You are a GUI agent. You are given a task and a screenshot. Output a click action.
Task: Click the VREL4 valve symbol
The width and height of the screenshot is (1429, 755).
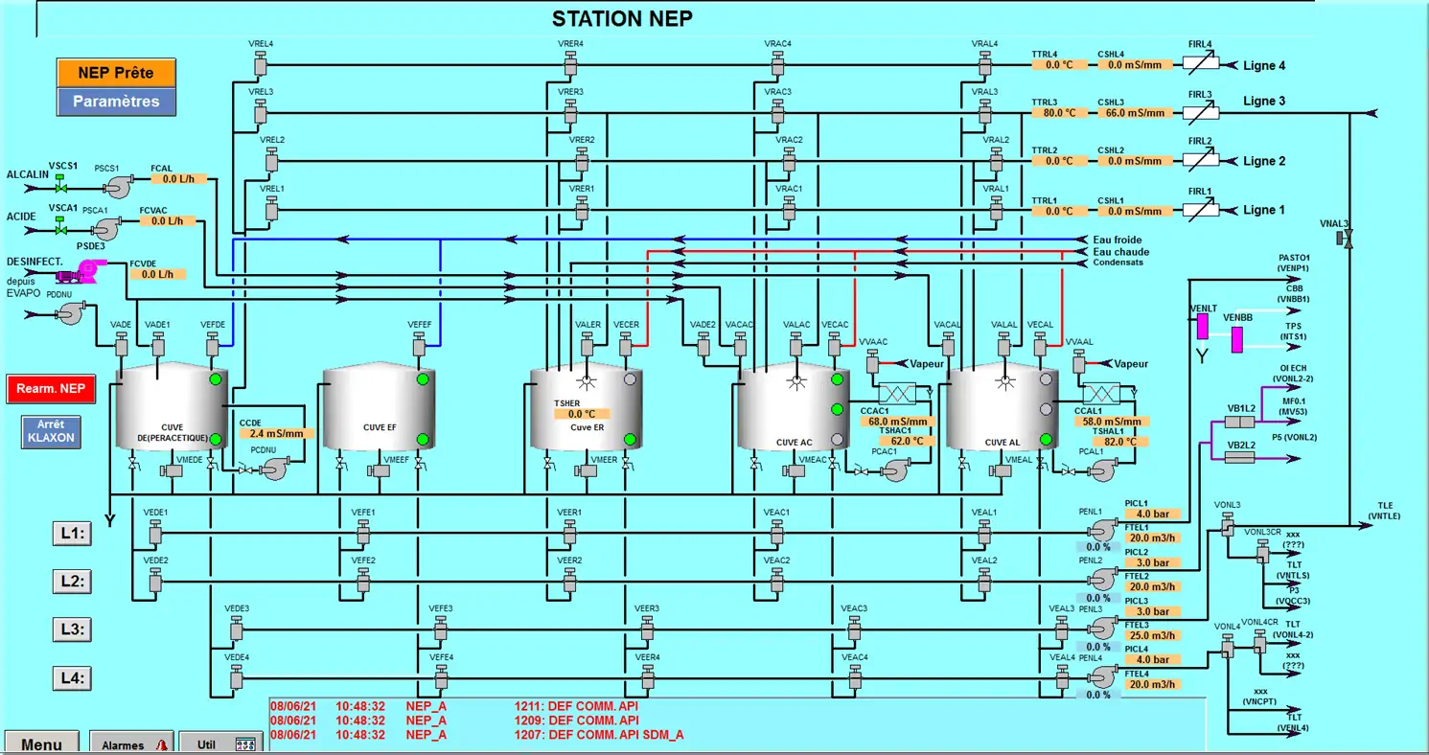pyautogui.click(x=260, y=63)
